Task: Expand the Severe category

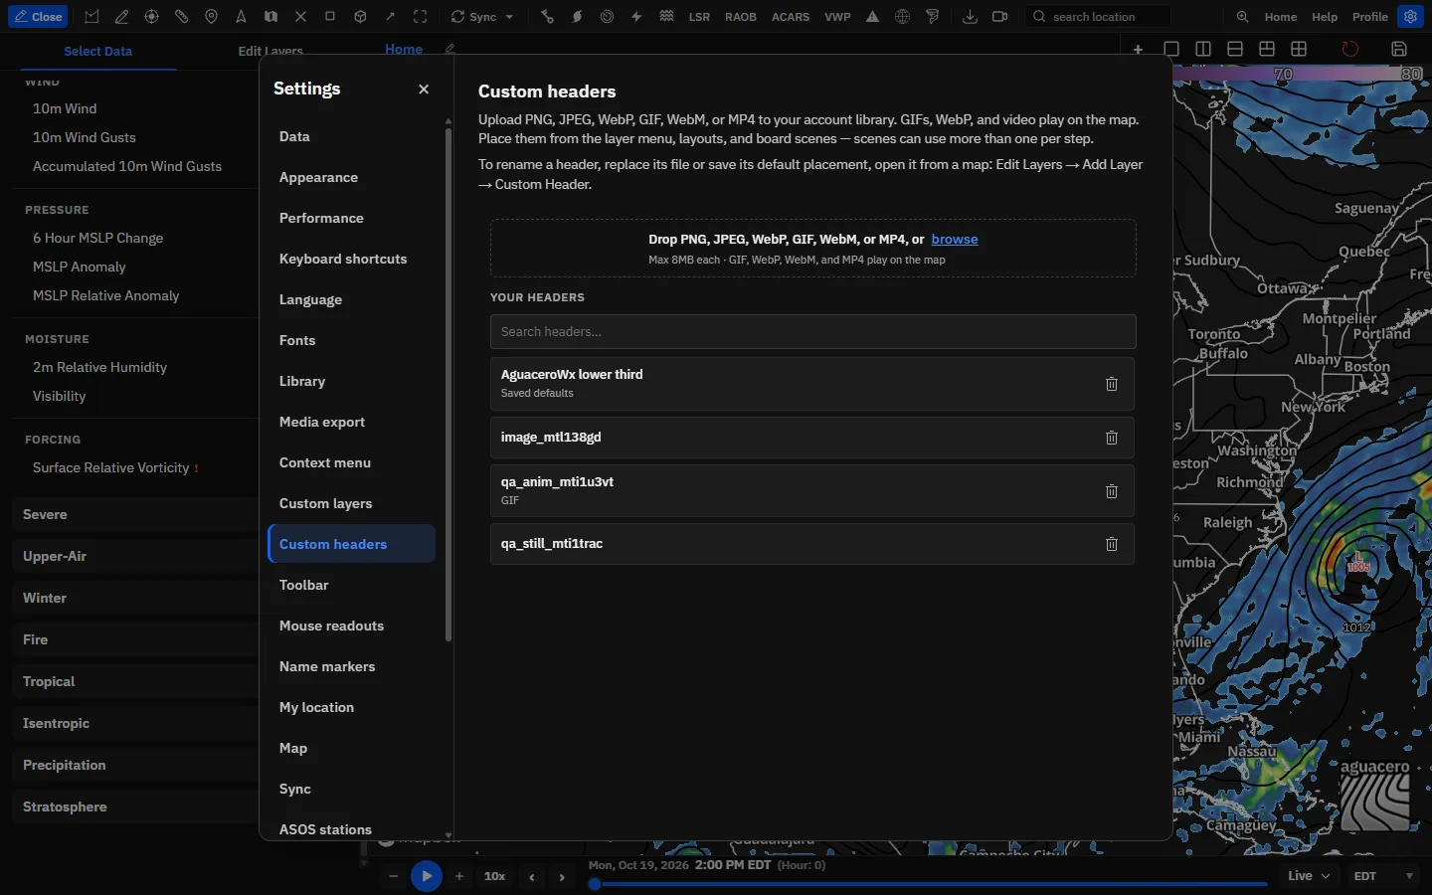Action: click(x=135, y=514)
